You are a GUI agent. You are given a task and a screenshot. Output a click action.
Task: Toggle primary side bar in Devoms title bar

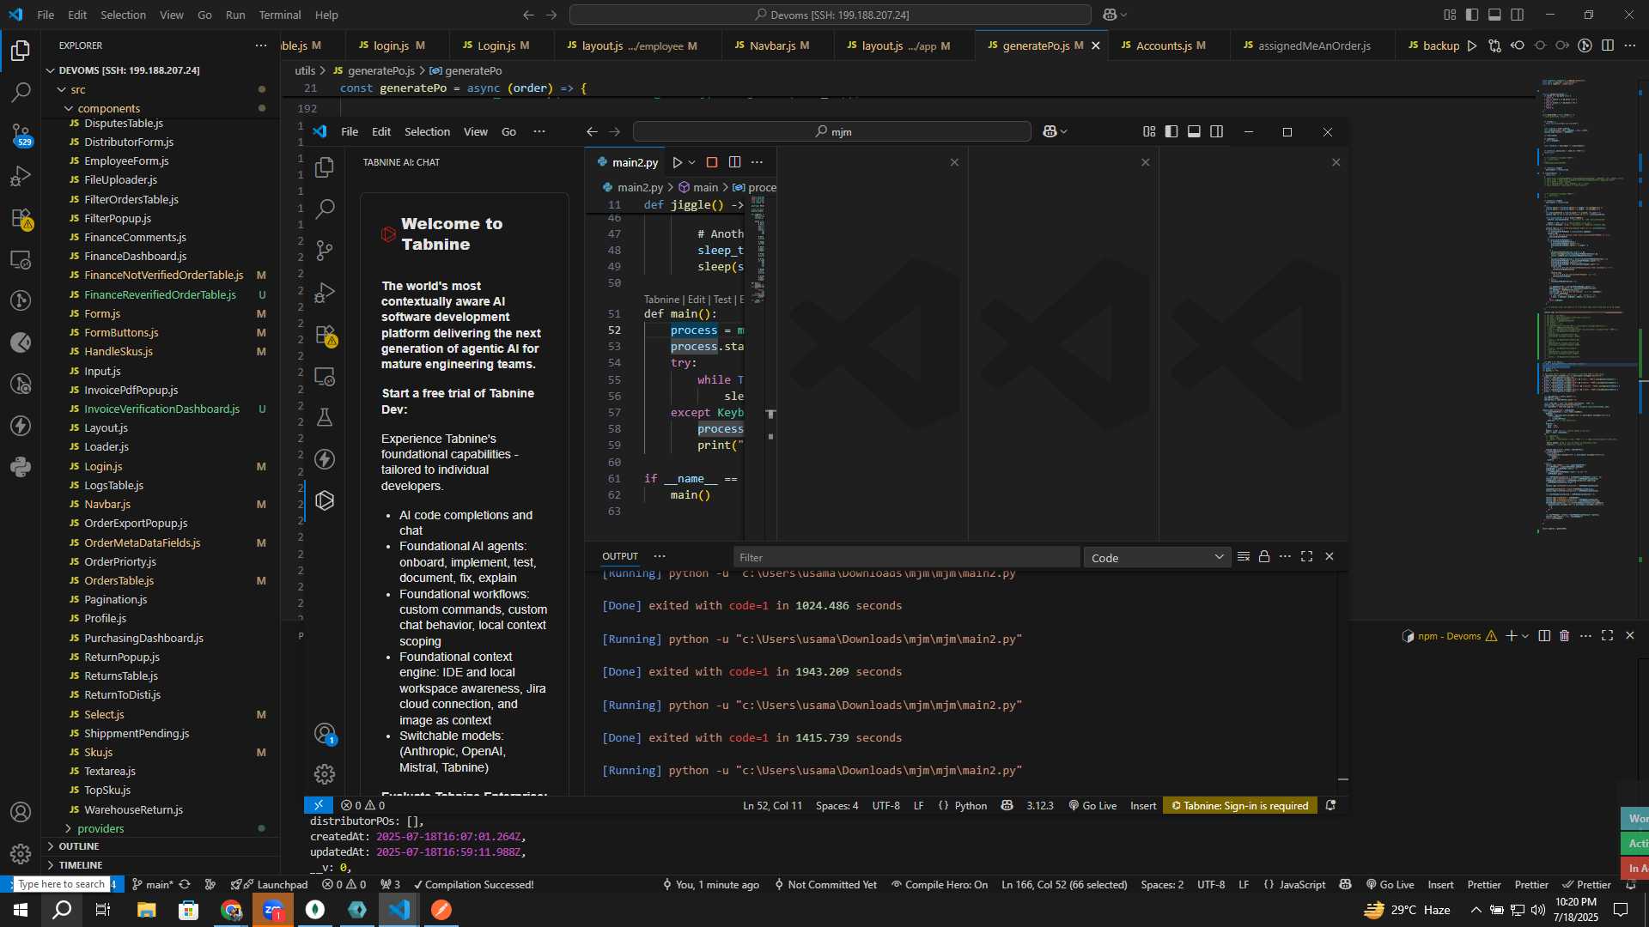1472,15
